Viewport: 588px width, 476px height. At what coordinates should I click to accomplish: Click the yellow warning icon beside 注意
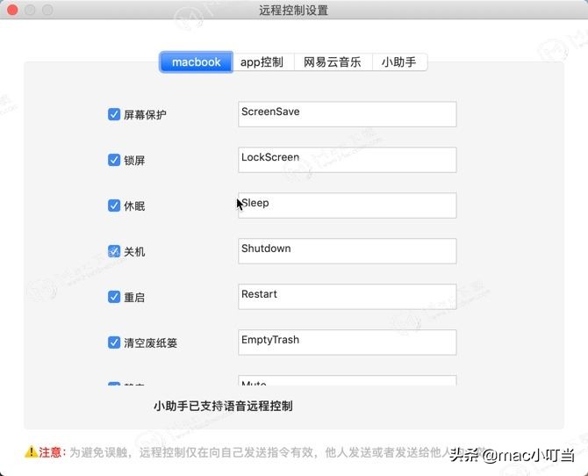point(31,452)
